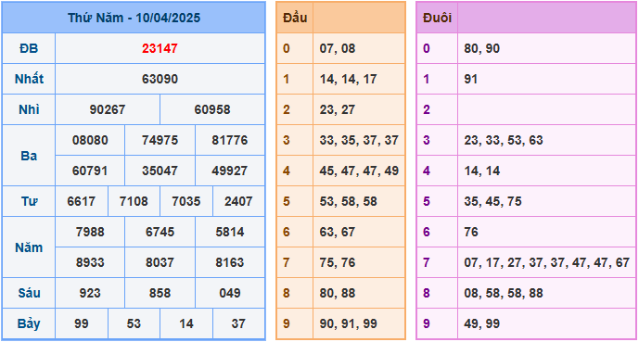Click Đuôi row values '14, 14'
Viewport: 639px width, 342px height.
481,171
